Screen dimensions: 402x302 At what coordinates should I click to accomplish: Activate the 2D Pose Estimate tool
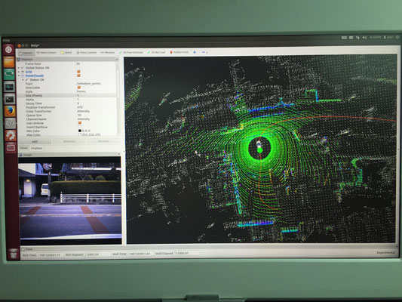click(131, 52)
